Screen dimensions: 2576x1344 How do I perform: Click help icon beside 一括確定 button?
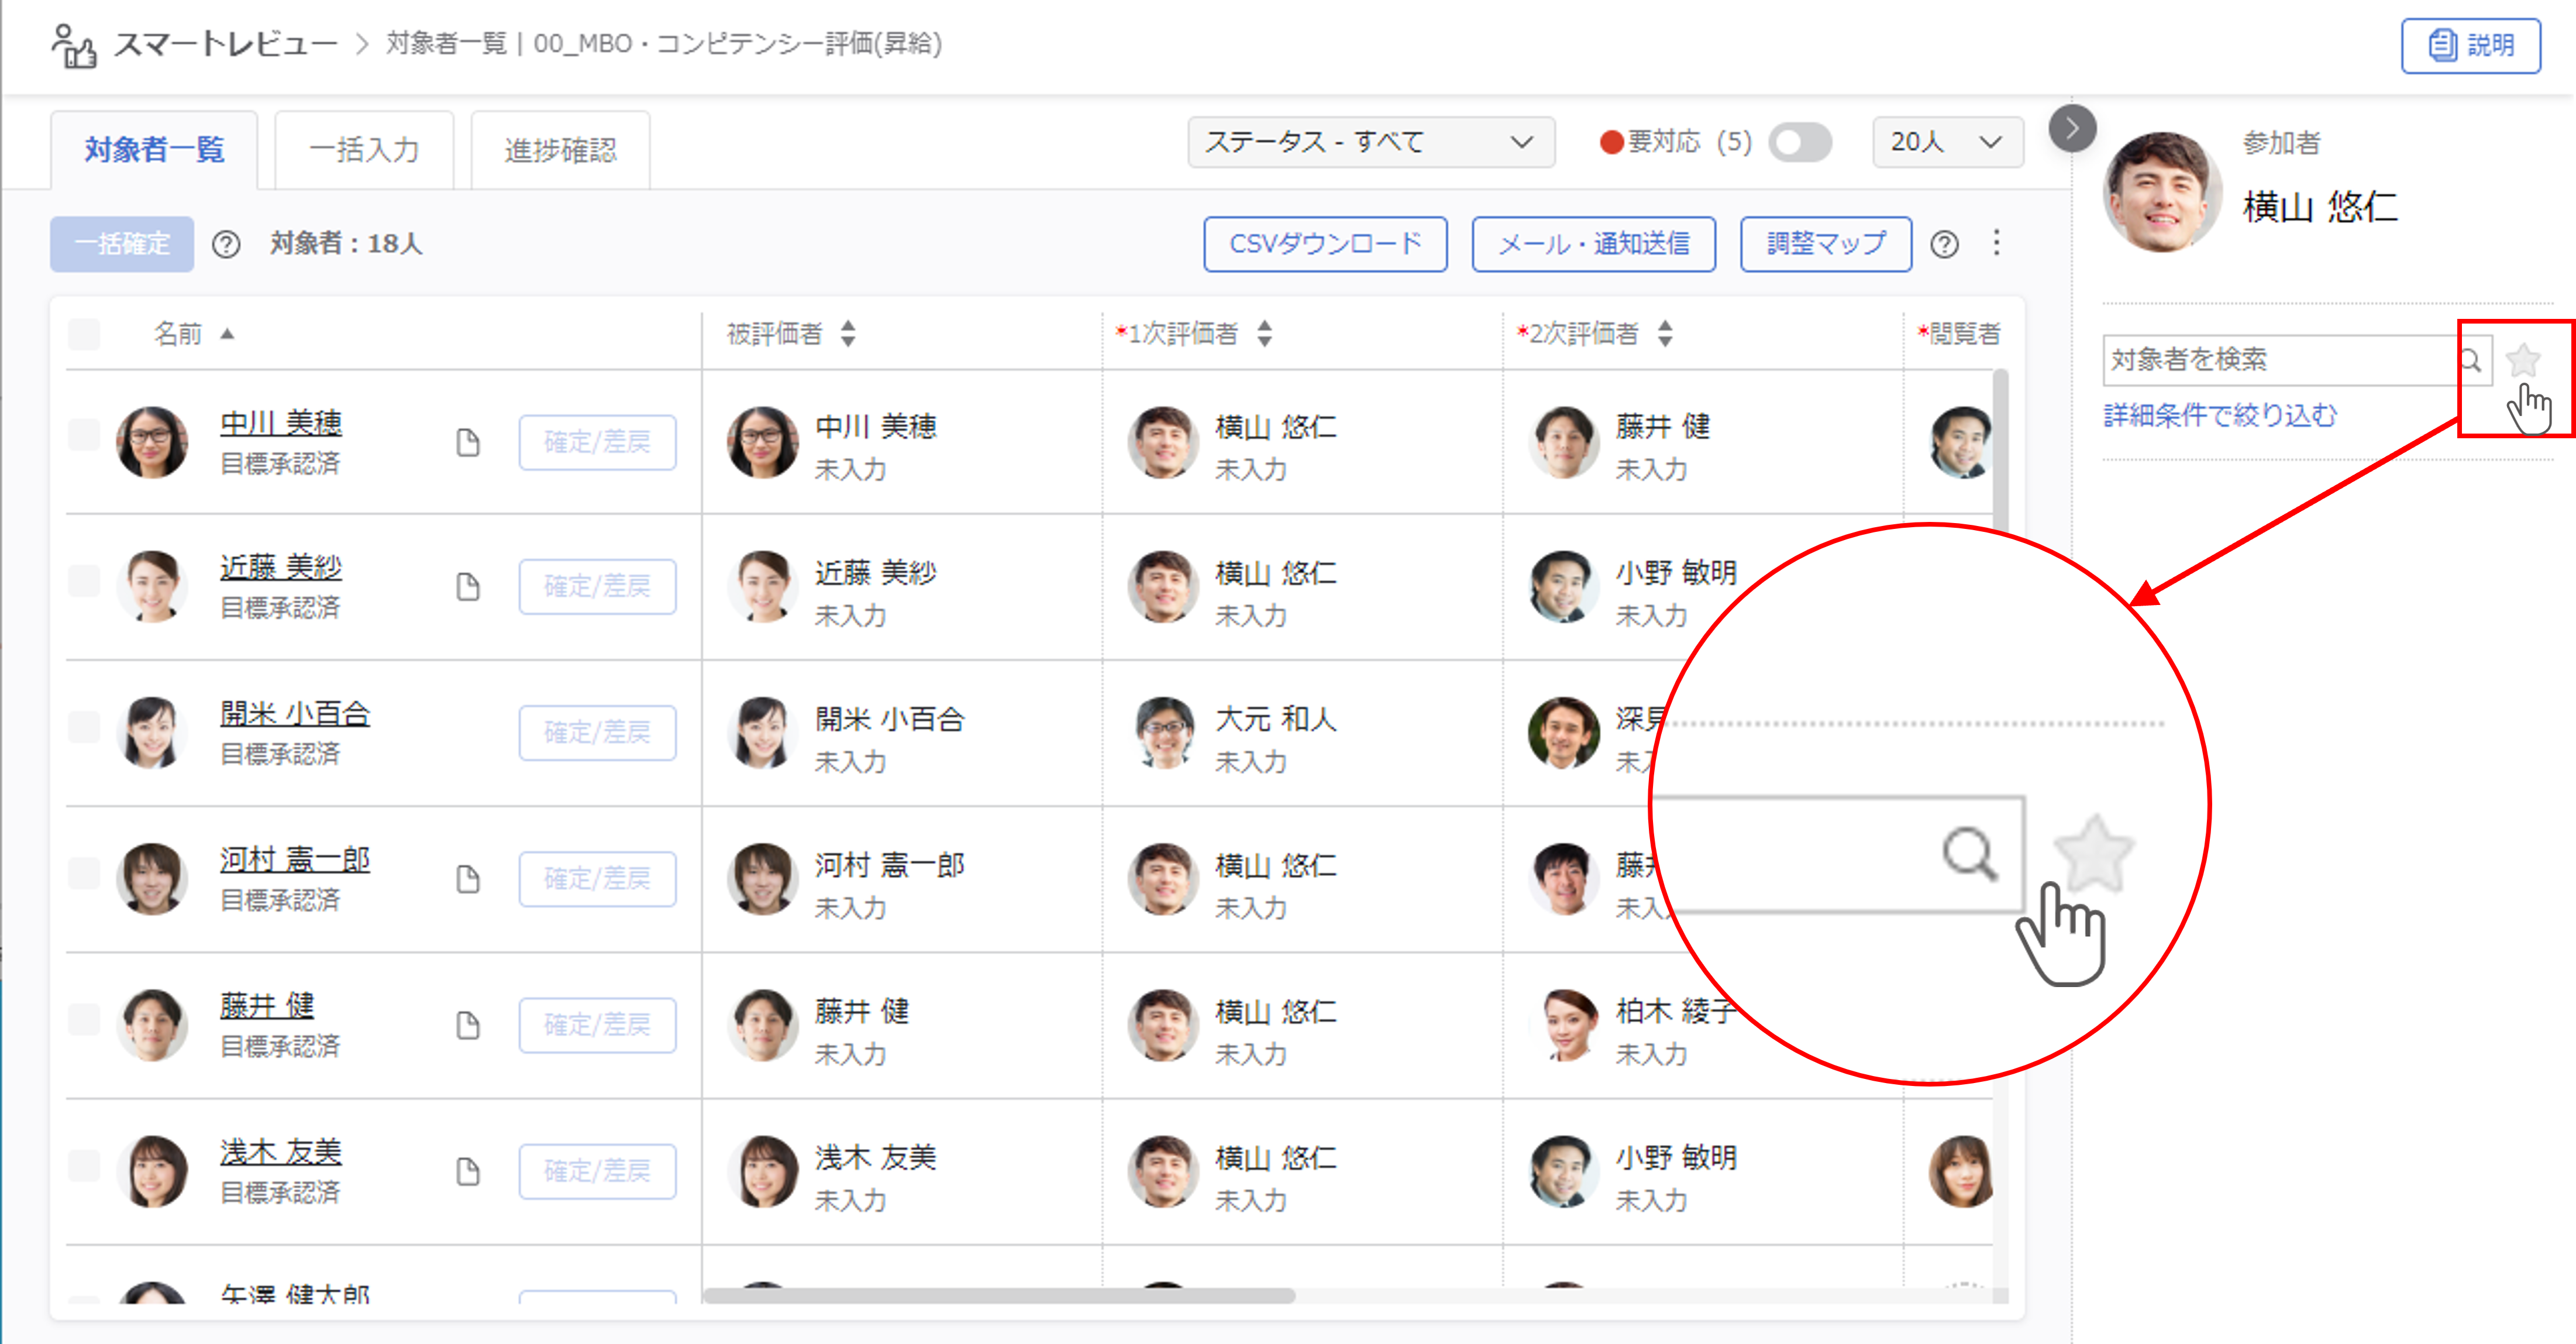pyautogui.click(x=226, y=244)
